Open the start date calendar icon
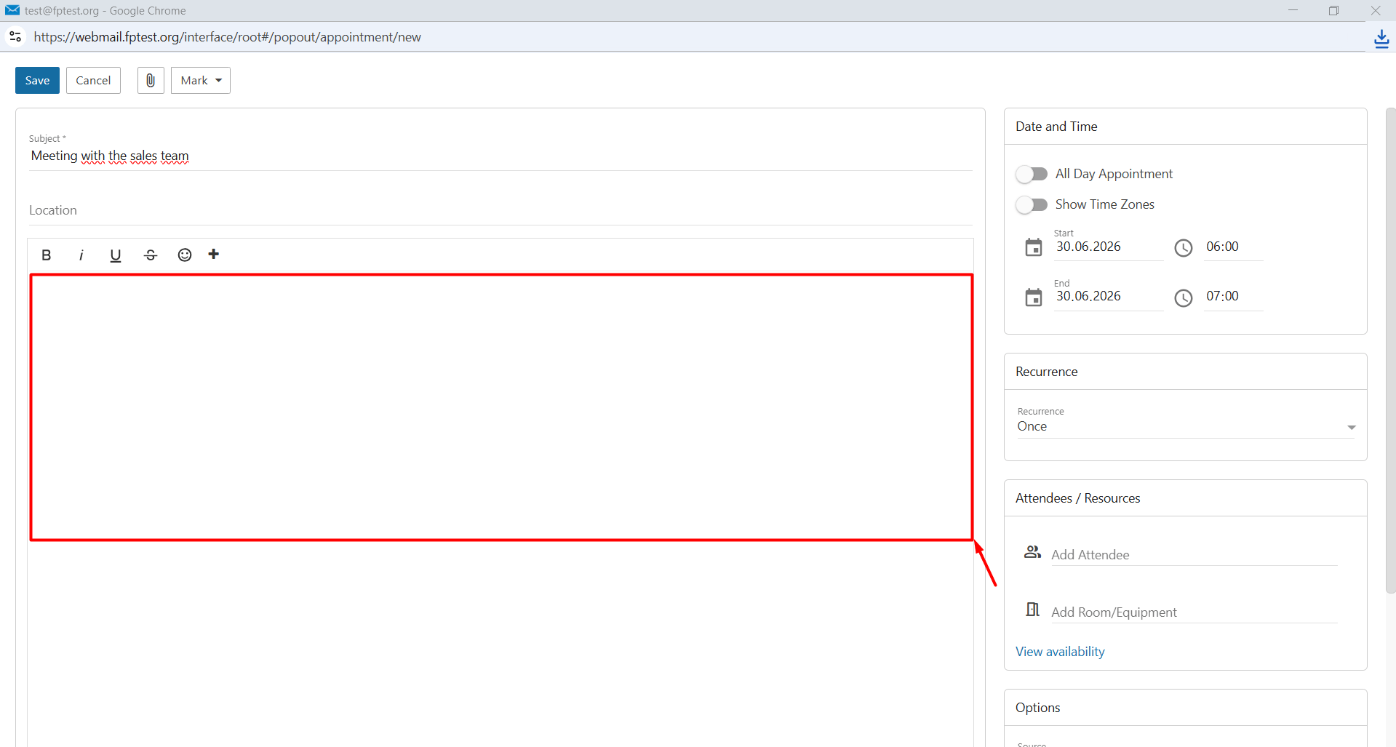This screenshot has height=747, width=1396. click(1034, 247)
